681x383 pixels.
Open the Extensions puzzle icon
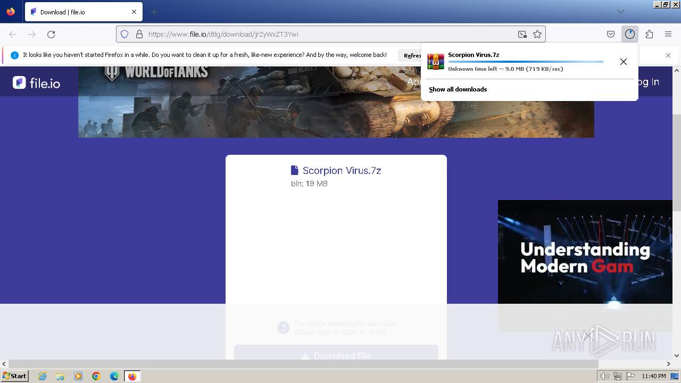(x=649, y=34)
